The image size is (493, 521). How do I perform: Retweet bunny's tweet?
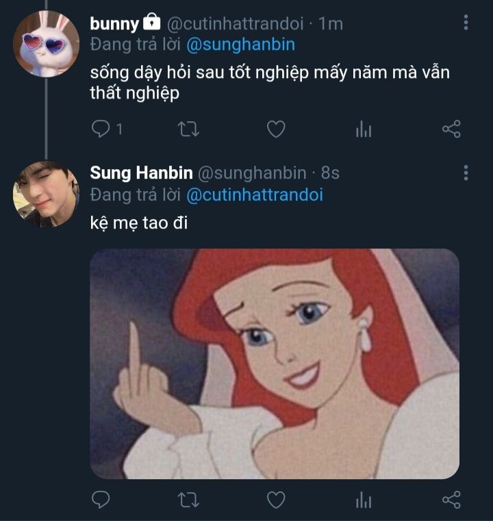coord(188,129)
